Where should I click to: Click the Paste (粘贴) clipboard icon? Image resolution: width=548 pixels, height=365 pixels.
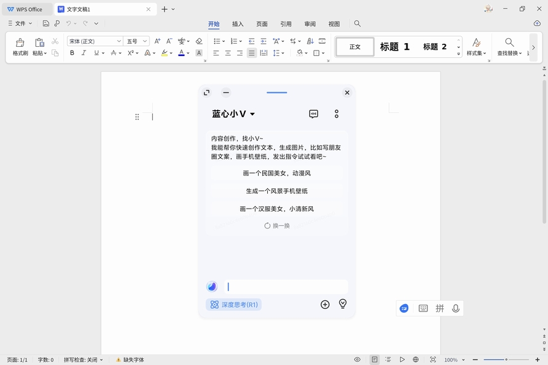click(39, 42)
